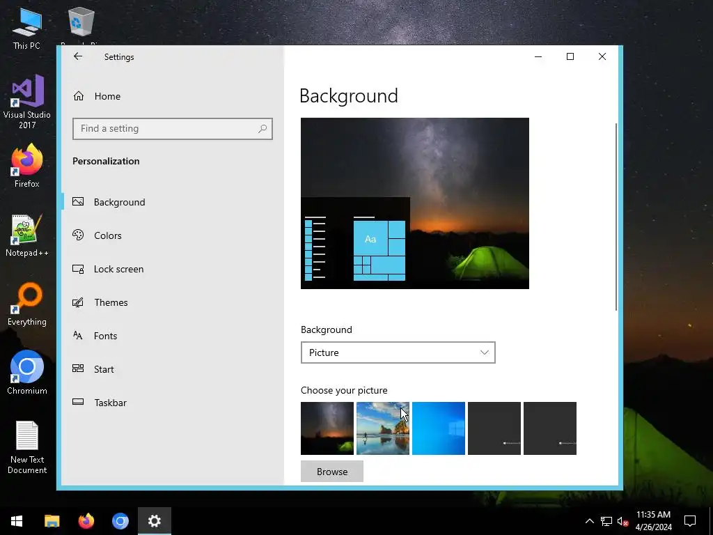Select This PC desktop icon

(x=27, y=29)
